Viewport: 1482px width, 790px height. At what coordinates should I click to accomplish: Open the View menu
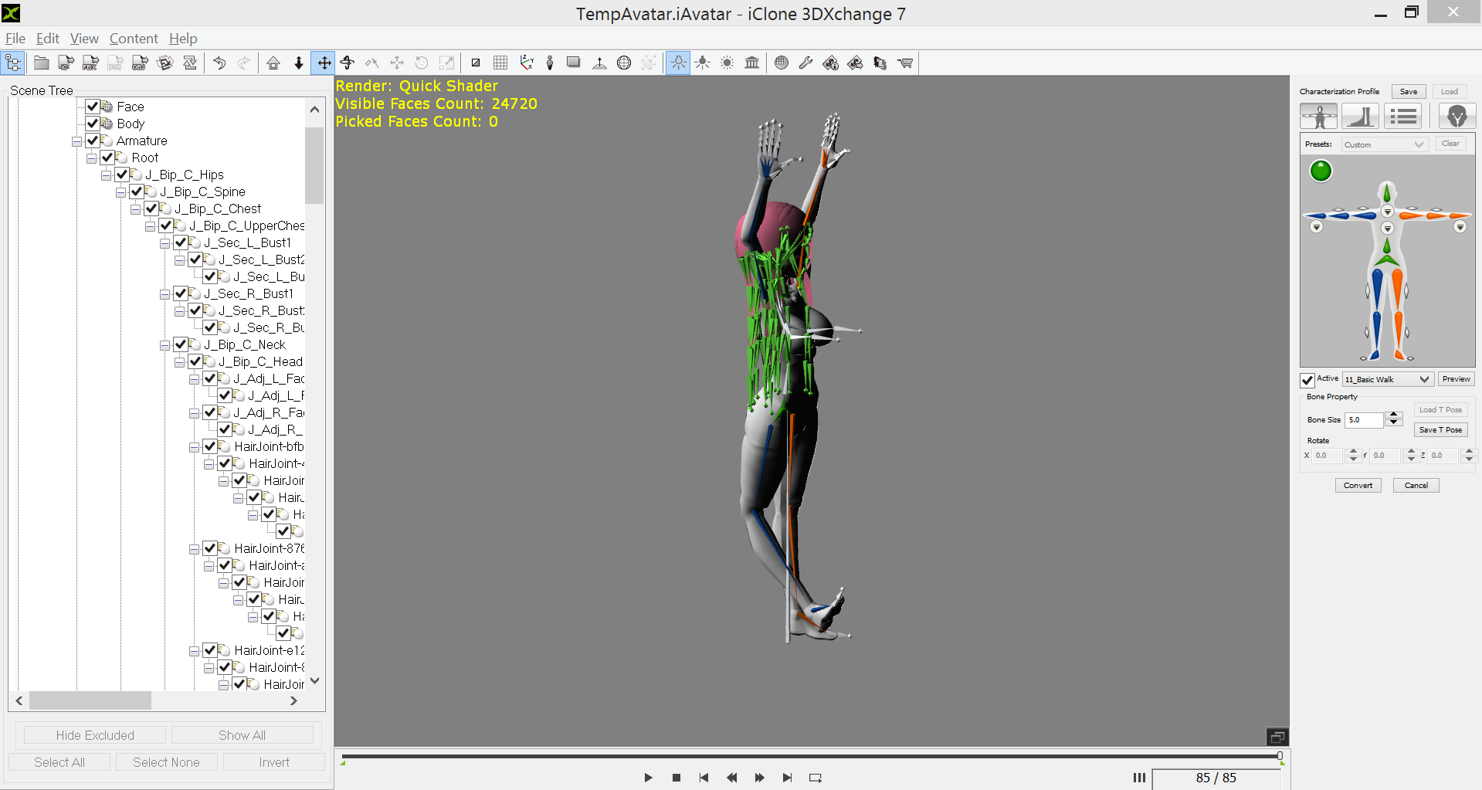[x=84, y=39]
